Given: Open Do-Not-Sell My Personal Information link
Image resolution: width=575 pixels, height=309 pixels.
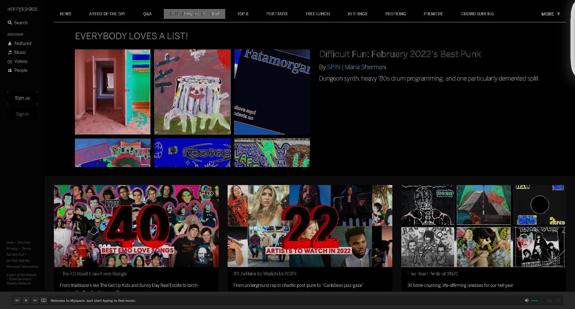Looking at the screenshot, I should point(22,263).
